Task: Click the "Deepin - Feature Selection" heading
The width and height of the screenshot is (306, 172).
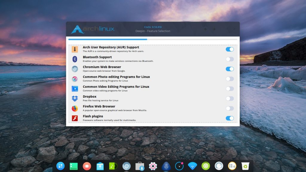Action: 153,31
